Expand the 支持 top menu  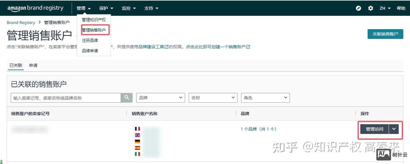[x=151, y=8]
